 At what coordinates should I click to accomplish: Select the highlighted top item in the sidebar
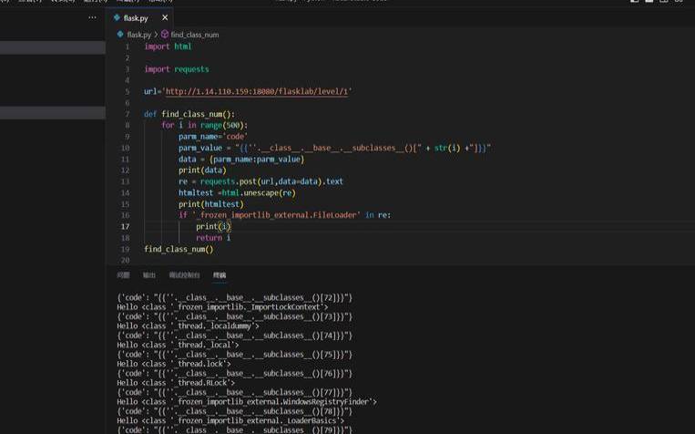53,48
